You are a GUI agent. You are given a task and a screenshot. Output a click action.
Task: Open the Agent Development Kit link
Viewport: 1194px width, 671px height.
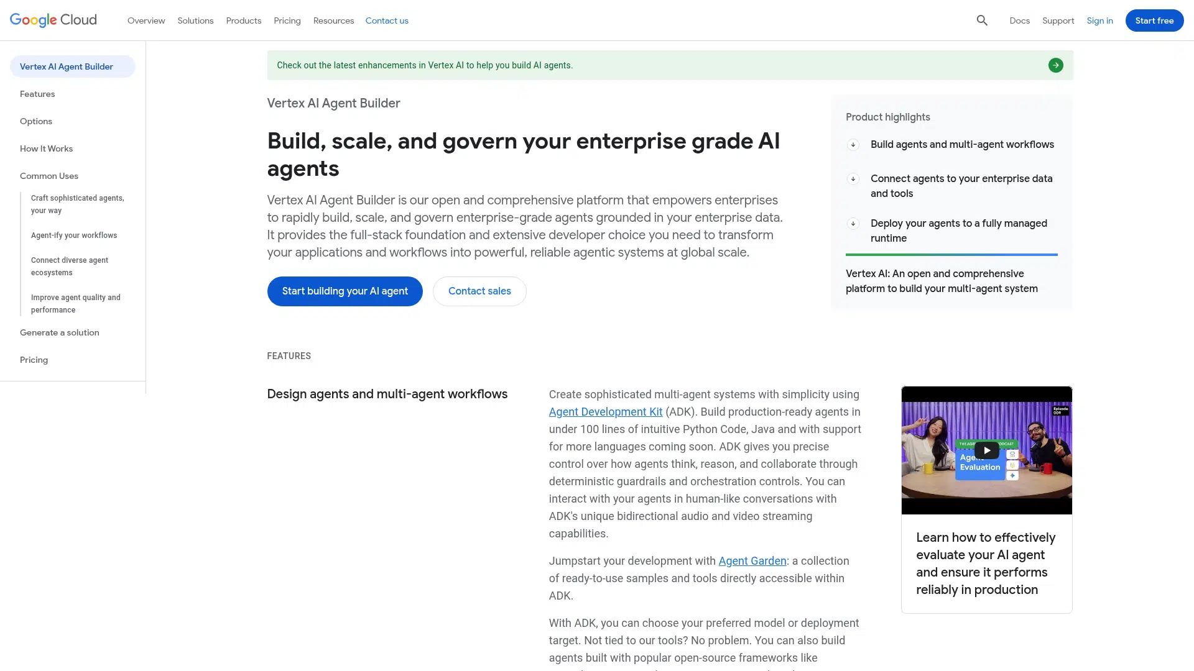tap(605, 412)
